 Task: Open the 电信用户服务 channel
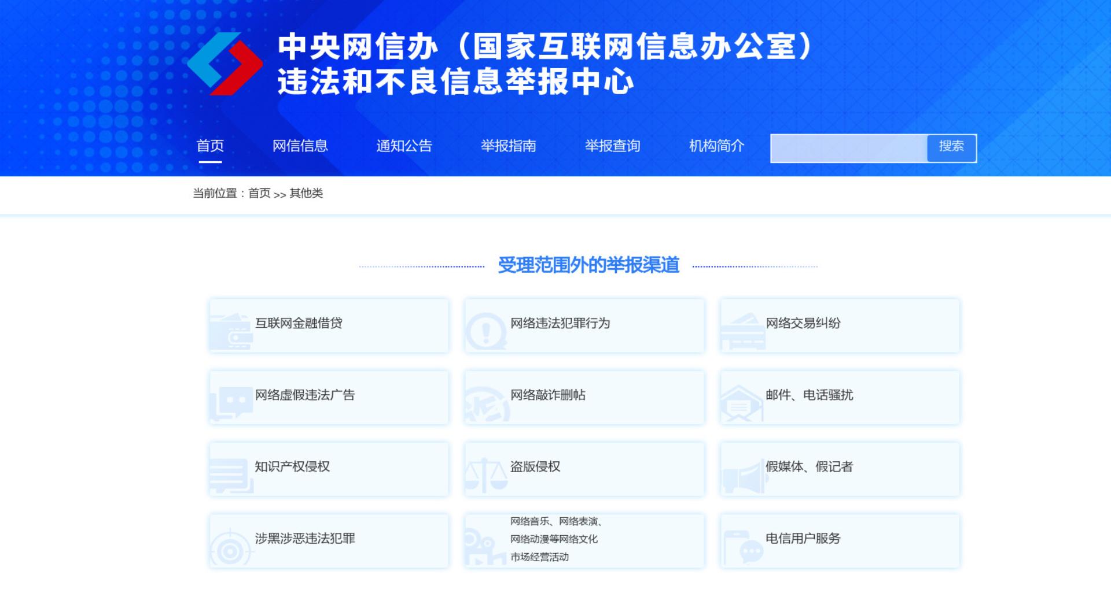tap(840, 540)
